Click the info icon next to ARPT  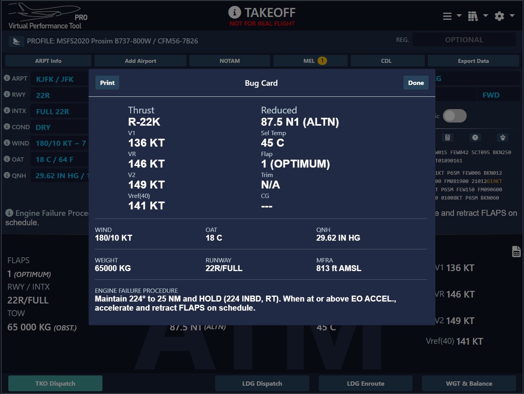[x=7, y=78]
